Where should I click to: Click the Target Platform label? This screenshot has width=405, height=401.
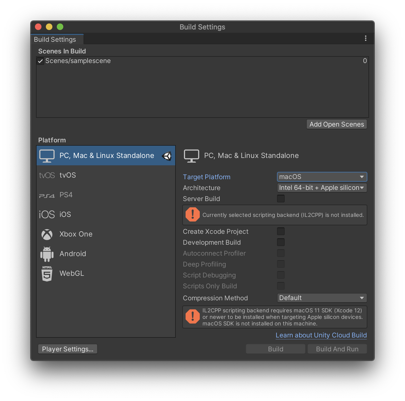coord(207,177)
